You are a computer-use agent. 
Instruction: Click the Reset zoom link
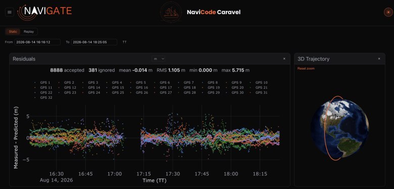pyautogui.click(x=306, y=69)
